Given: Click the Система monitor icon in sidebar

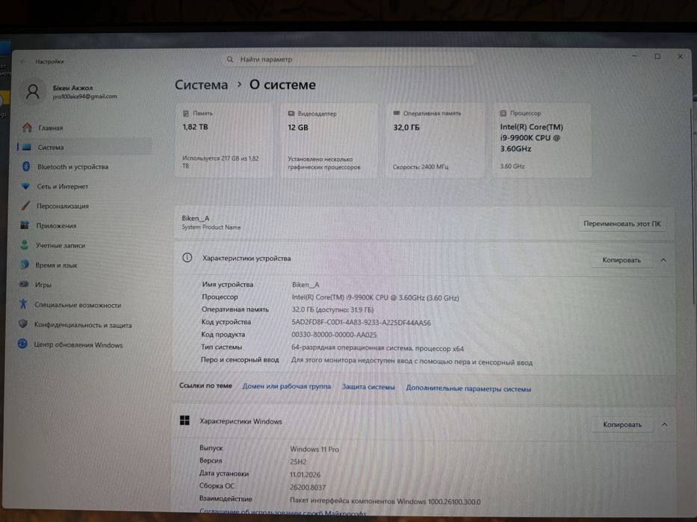Looking at the screenshot, I should coord(27,147).
